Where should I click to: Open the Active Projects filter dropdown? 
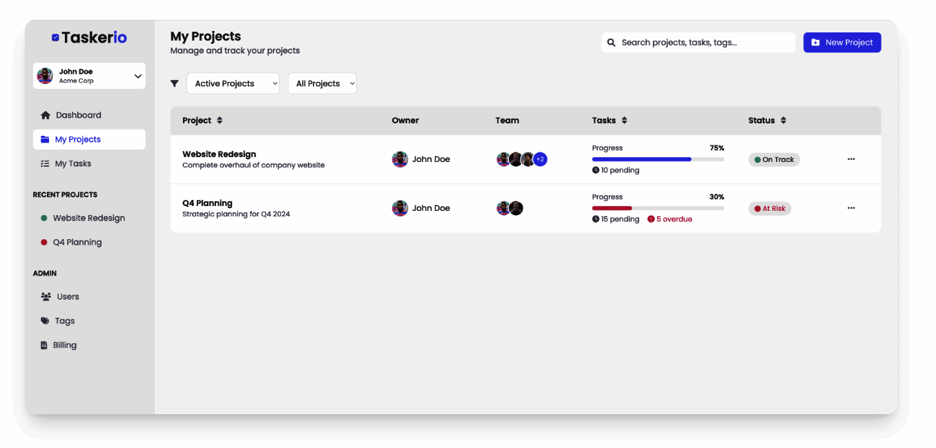point(233,83)
